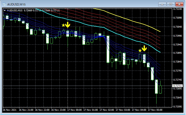Image resolution: width=186 pixels, height=115 pixels.
Task: Expand the small triangle beside AUDUSD,M15 label
Action: pos(5,10)
